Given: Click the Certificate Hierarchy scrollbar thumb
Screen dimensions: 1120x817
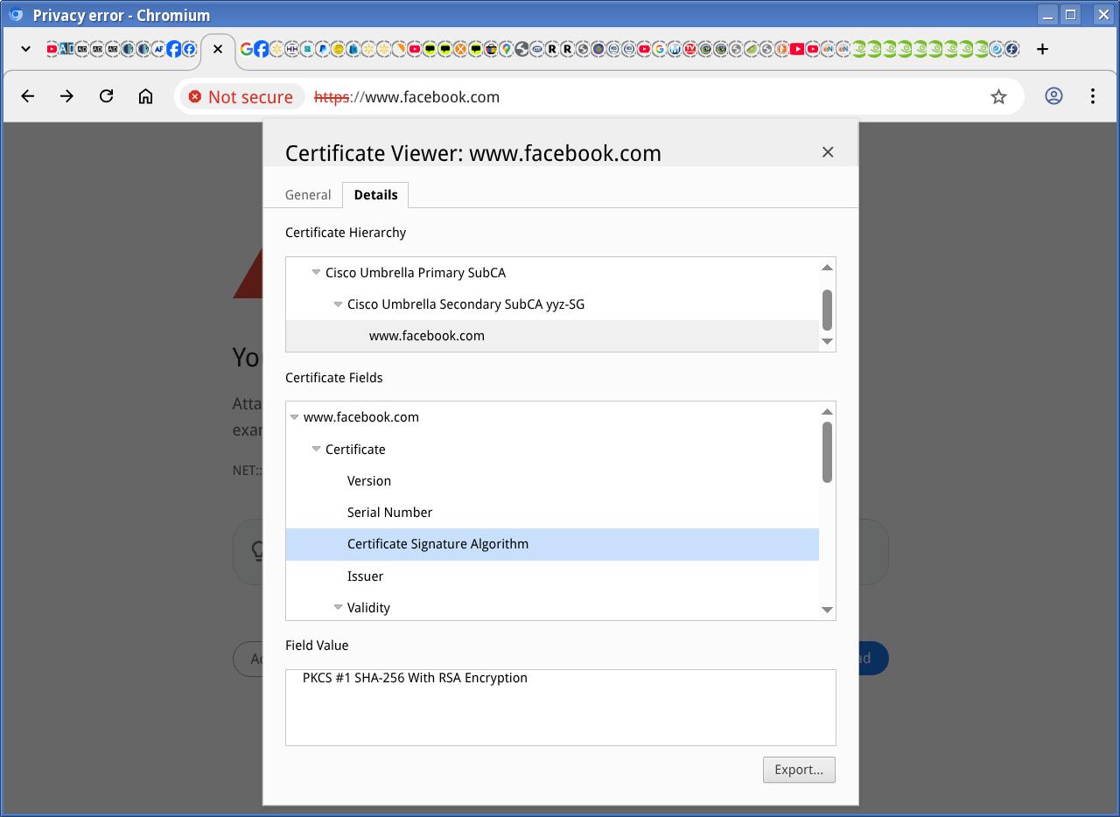Looking at the screenshot, I should [x=827, y=310].
